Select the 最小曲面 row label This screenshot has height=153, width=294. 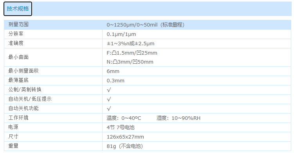click(18, 57)
